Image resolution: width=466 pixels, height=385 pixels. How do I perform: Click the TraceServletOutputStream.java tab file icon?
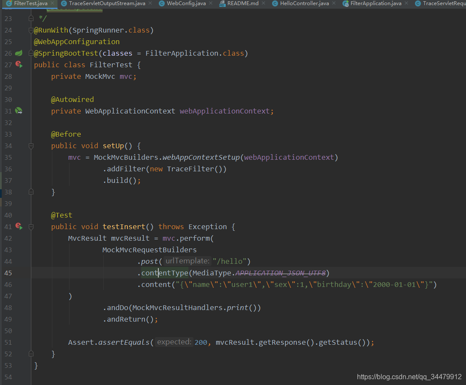click(x=64, y=3)
